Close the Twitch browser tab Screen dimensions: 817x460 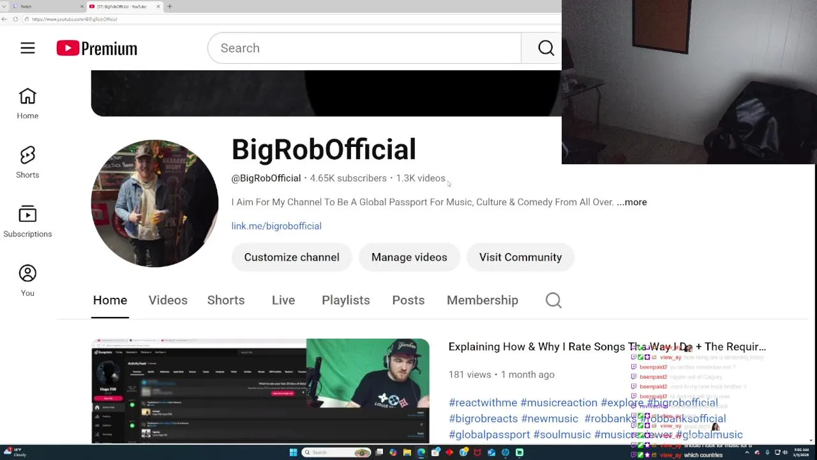(82, 6)
